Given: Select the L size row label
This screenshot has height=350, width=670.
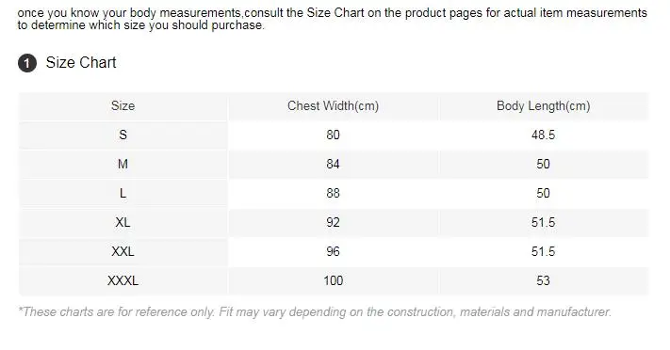Looking at the screenshot, I should (123, 193).
